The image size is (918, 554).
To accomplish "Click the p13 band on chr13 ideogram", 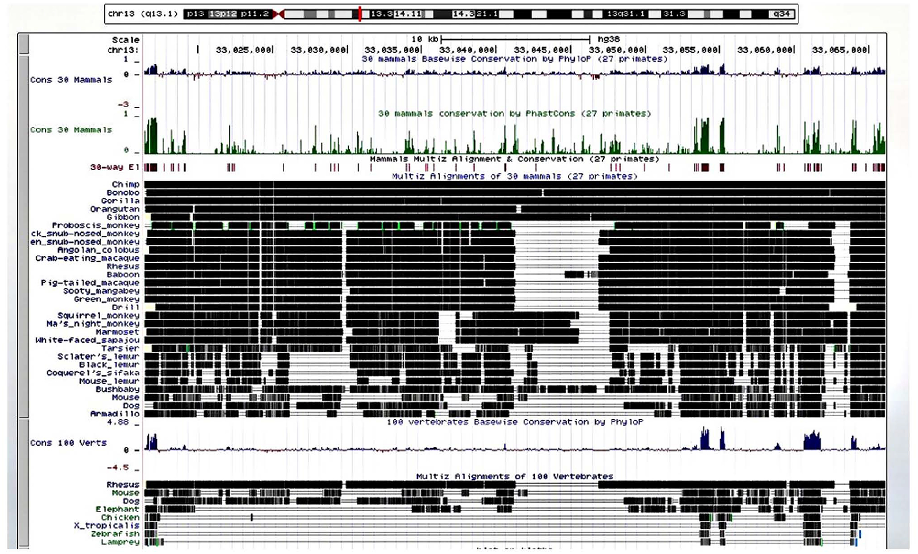I will pos(195,14).
